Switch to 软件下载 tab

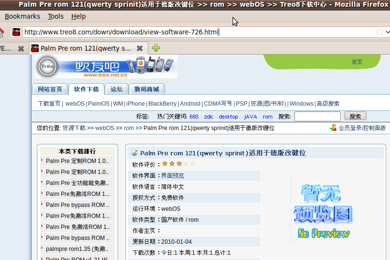86,89
